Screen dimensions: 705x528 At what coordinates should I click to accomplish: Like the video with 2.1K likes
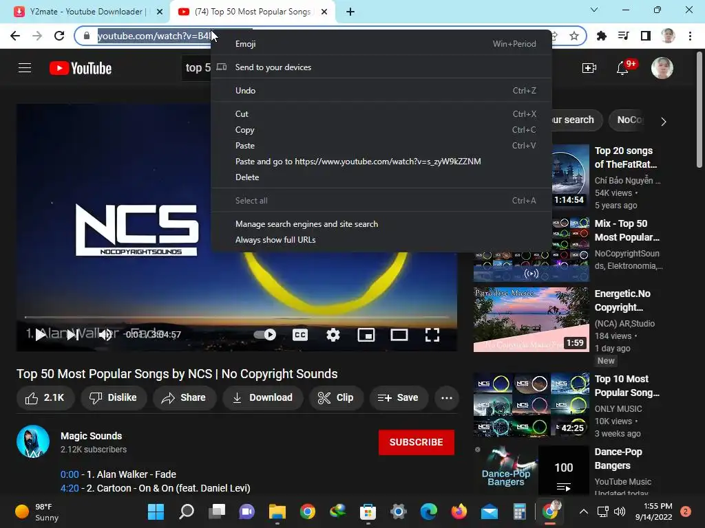(x=45, y=398)
